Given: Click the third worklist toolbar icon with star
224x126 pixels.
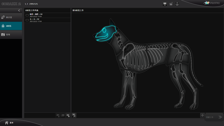Looking at the screenshot, I should click(68, 115).
